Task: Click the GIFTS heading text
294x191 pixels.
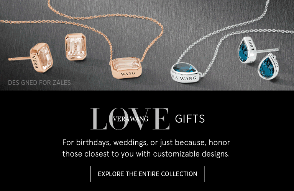Action: coord(190,119)
